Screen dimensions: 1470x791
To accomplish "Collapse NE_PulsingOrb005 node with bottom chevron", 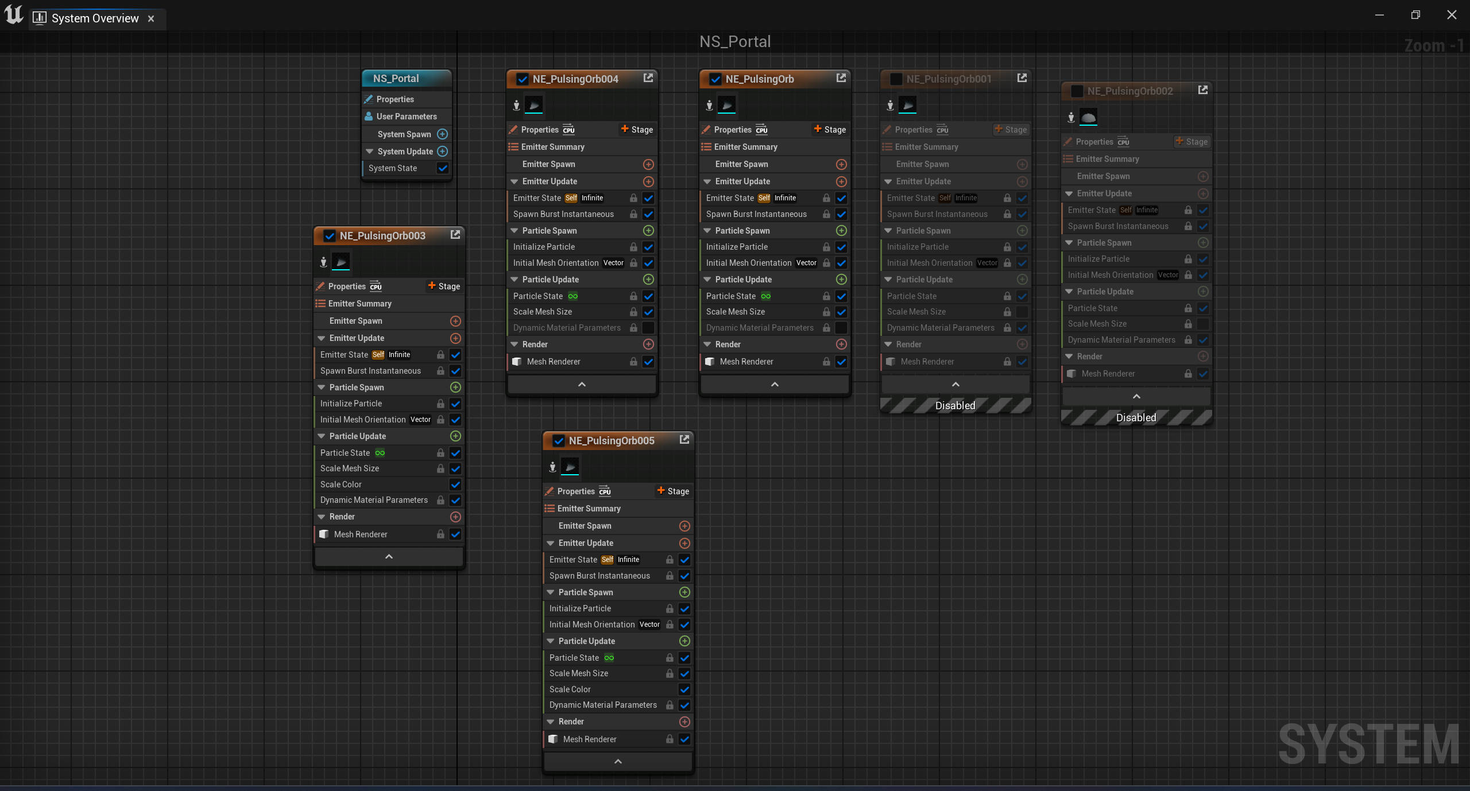I will [618, 761].
